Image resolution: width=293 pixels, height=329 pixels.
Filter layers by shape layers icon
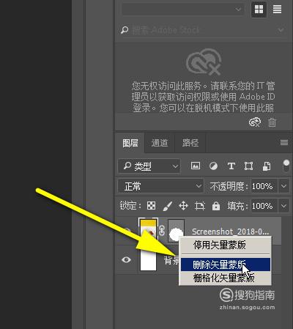point(248,166)
